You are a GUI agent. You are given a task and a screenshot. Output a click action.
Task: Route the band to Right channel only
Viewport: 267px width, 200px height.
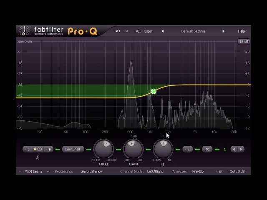click(48, 149)
